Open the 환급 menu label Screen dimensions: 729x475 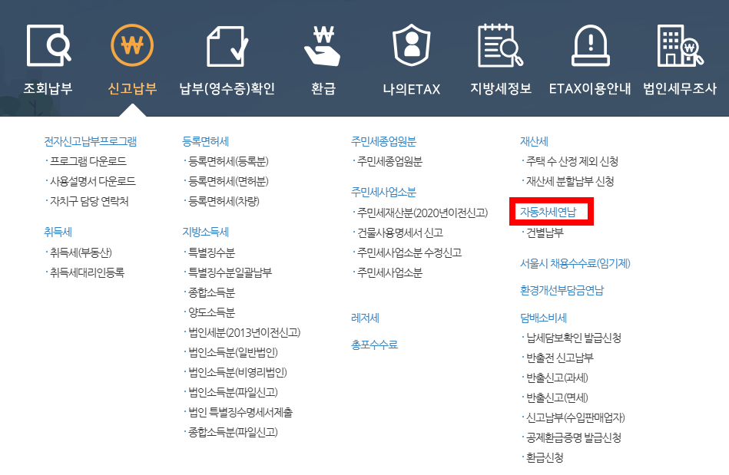coord(323,88)
